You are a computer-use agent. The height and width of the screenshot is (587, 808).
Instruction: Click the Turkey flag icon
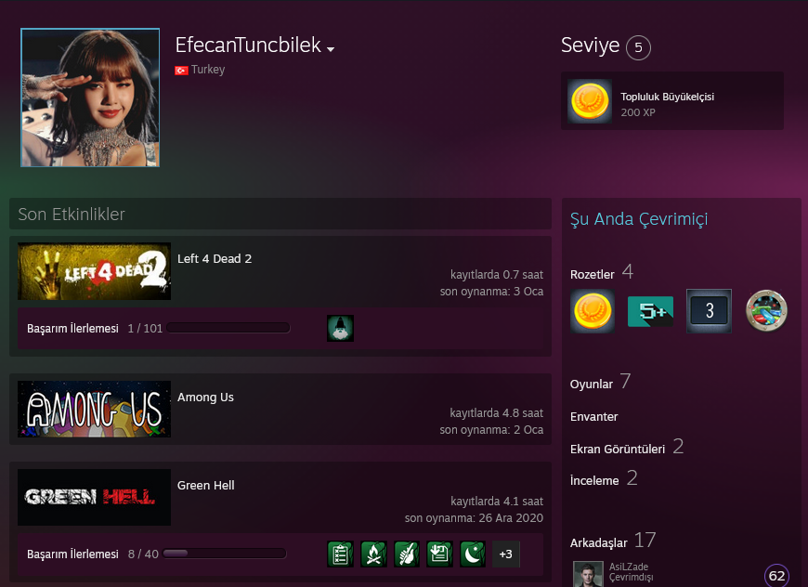tap(181, 70)
